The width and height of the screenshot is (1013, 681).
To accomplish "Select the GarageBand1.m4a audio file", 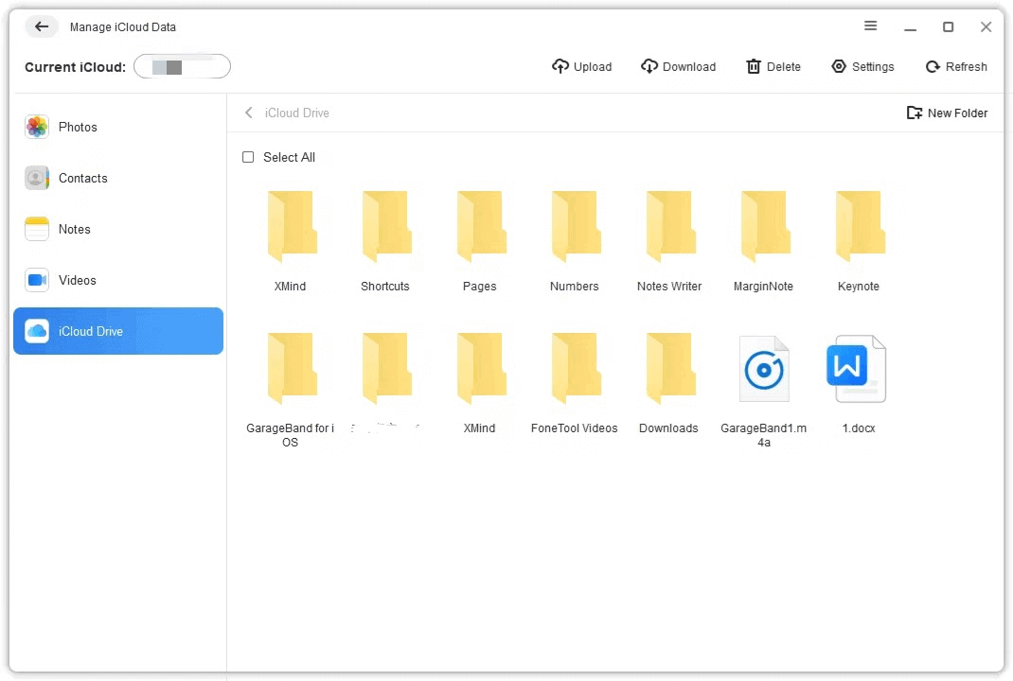I will [763, 371].
